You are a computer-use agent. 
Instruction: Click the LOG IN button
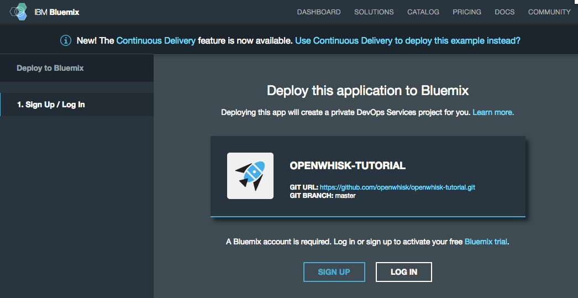pyautogui.click(x=403, y=272)
